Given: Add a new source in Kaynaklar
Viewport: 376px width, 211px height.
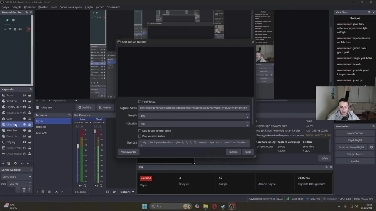Looking at the screenshot, I should (x=3, y=163).
